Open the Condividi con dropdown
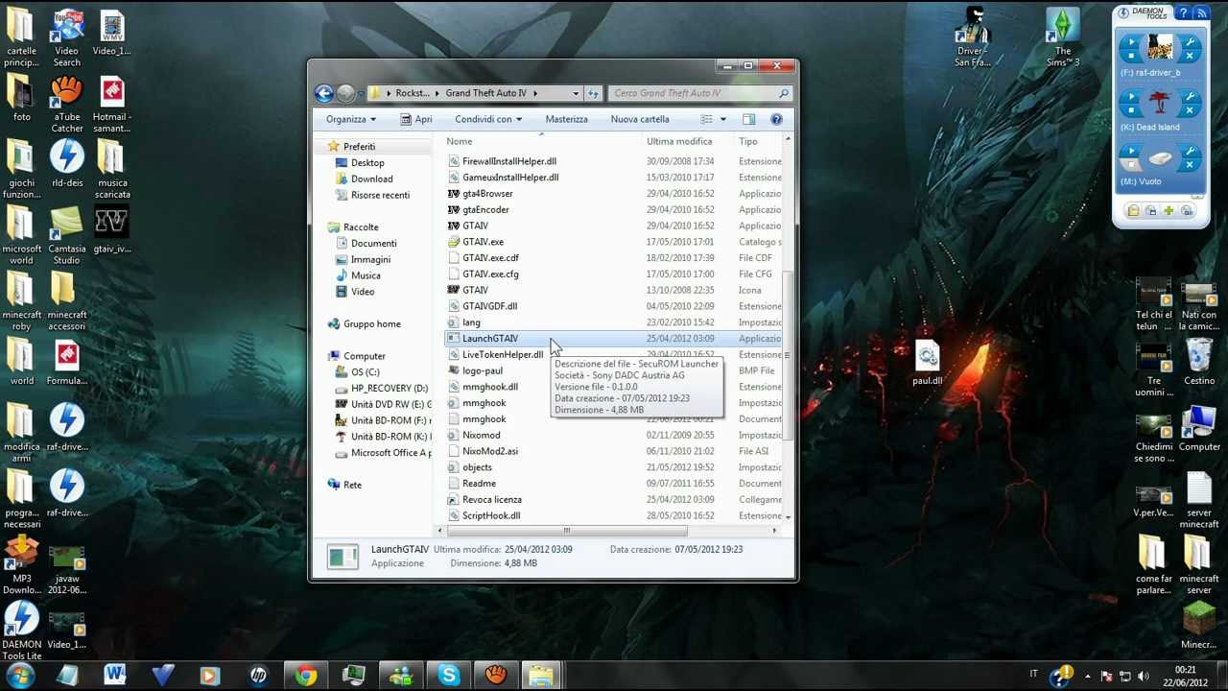Viewport: 1228px width, 691px height. coord(488,119)
